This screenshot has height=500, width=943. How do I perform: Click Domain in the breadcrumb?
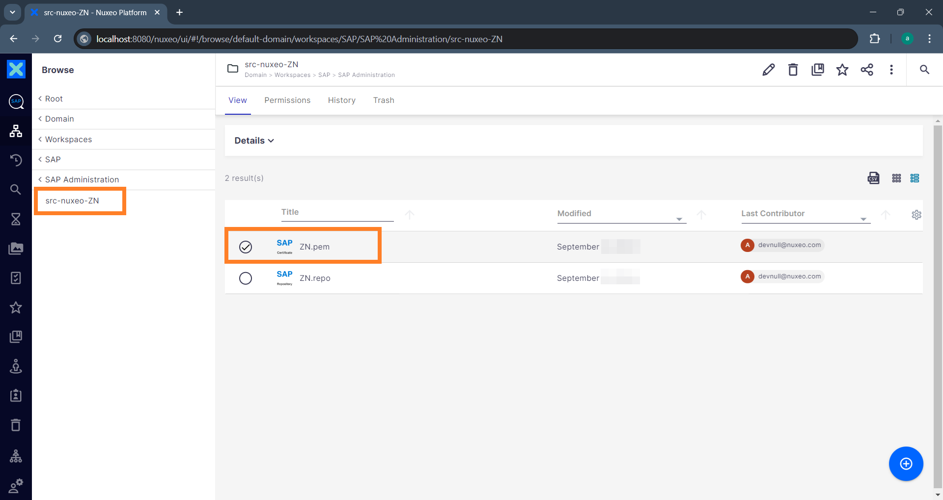(x=255, y=75)
